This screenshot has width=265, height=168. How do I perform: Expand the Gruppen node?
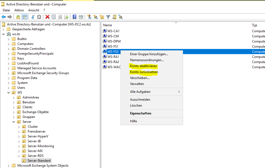tap(14, 117)
